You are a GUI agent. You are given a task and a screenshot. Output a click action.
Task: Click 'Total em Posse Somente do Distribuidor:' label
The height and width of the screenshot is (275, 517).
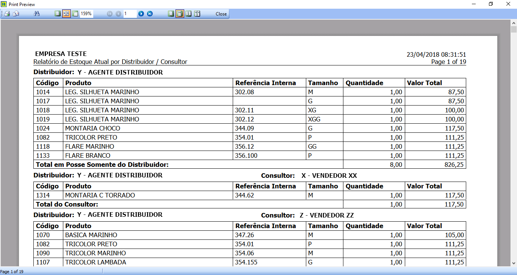(x=102, y=165)
